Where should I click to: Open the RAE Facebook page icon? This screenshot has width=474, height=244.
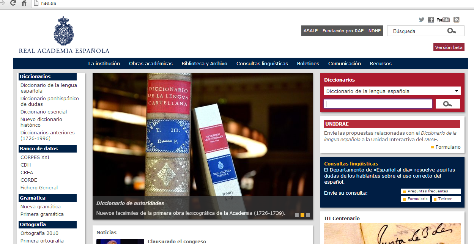[431, 20]
